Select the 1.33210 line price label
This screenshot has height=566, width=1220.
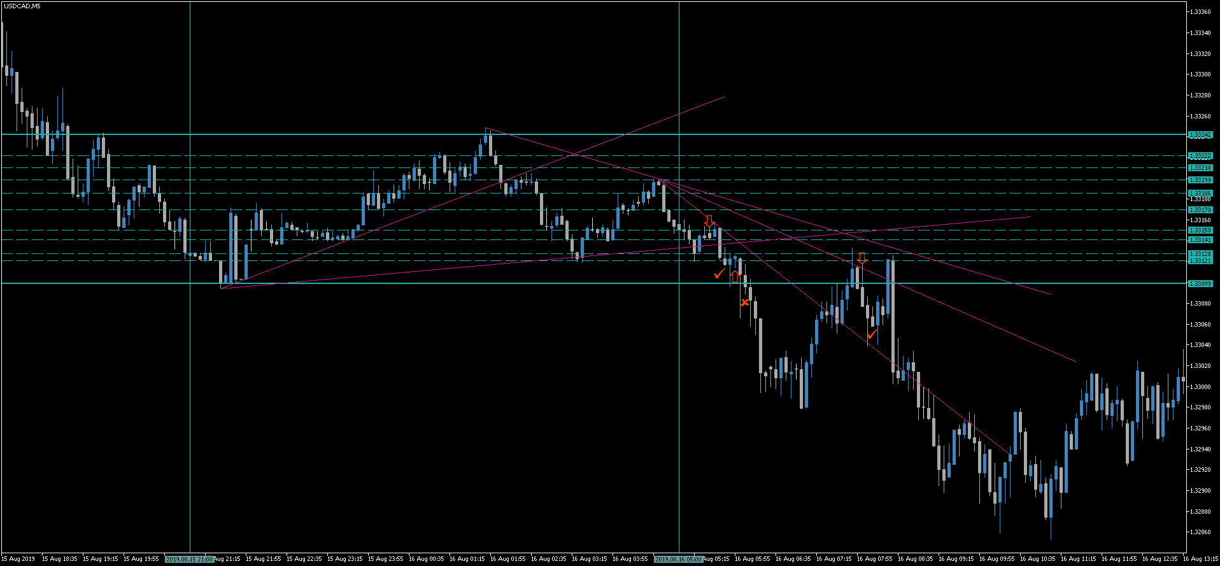[1201, 168]
